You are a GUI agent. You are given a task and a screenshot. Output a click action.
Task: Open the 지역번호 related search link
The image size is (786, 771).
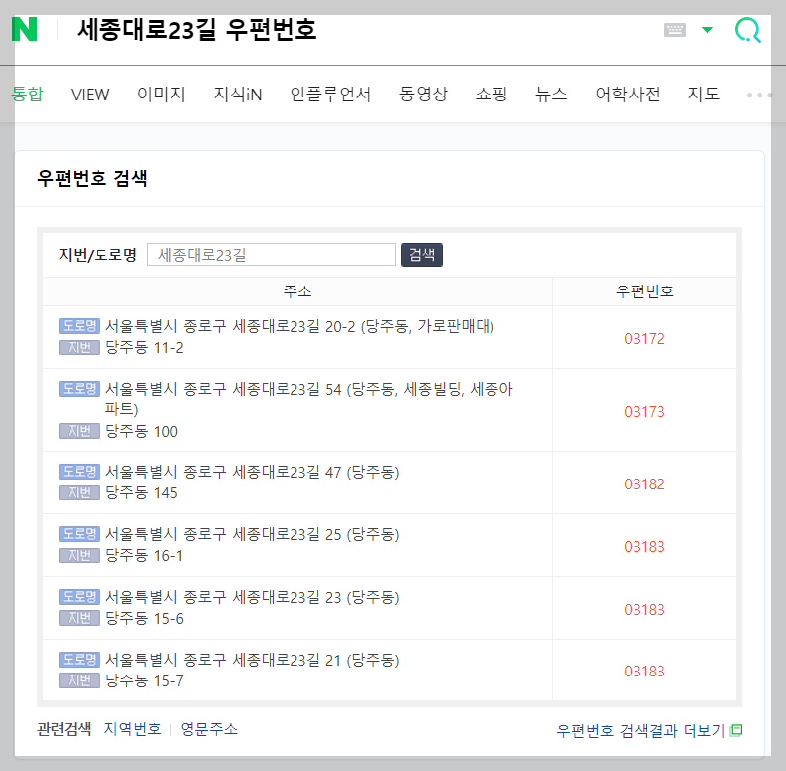click(x=133, y=729)
